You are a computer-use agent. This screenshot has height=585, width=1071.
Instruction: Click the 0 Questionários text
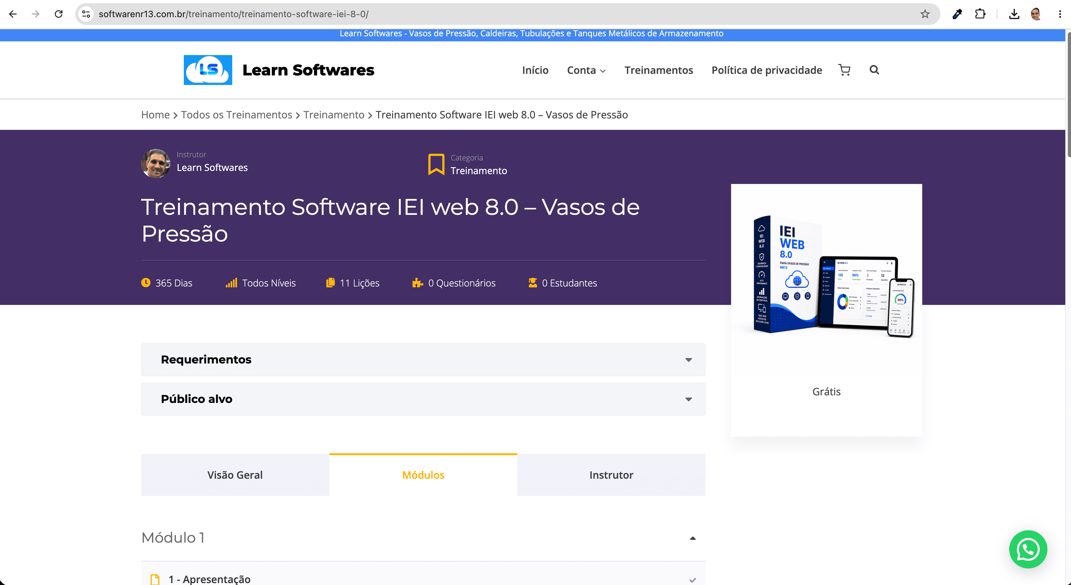(x=462, y=283)
